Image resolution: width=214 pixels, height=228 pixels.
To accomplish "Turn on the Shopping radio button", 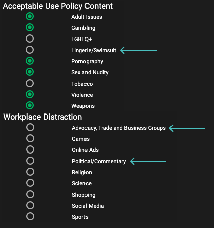I will (x=30, y=194).
